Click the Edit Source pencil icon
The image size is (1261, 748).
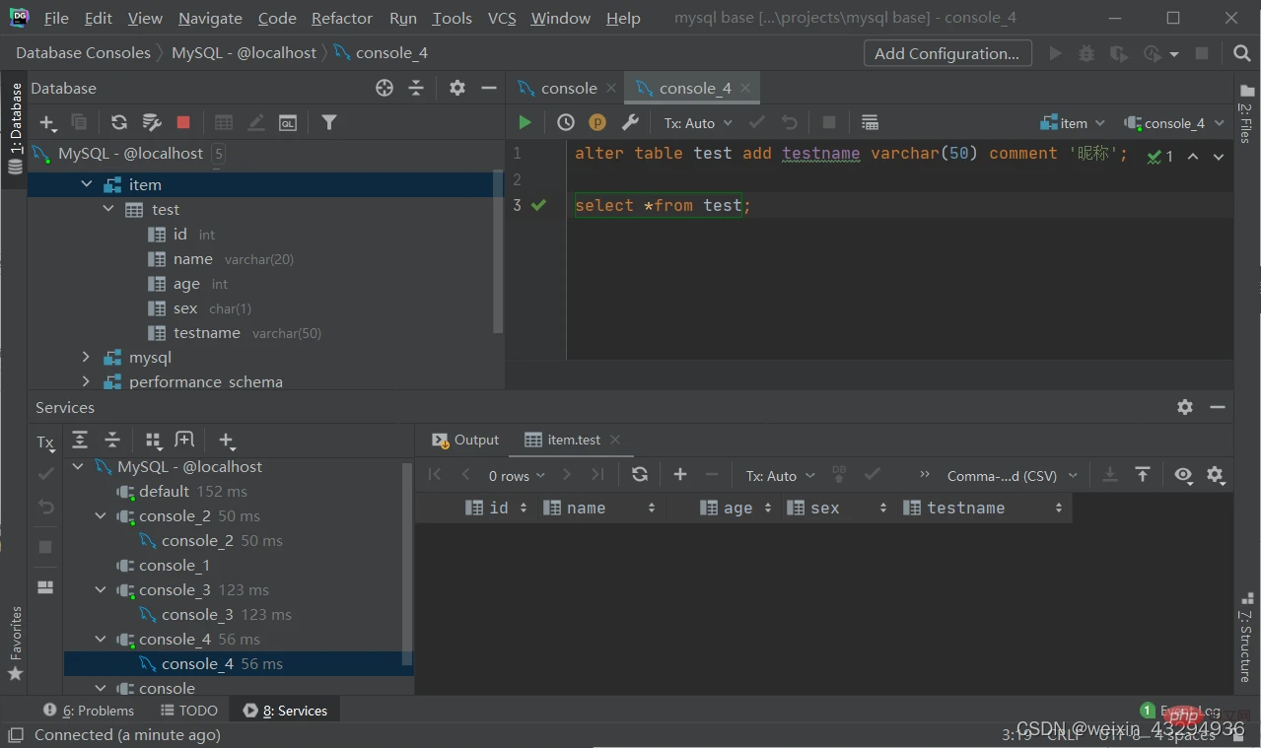[x=256, y=122]
